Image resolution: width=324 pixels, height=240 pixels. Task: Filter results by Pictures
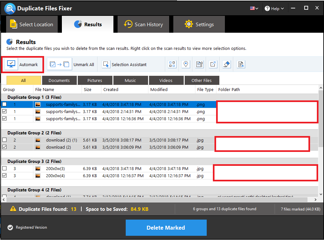(x=95, y=80)
